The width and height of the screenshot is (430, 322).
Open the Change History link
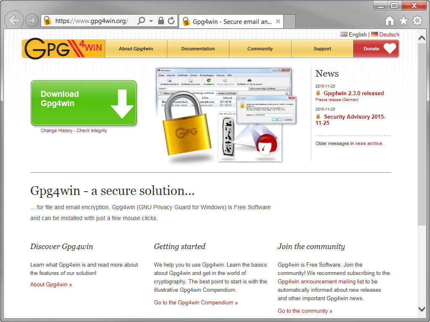coord(57,130)
